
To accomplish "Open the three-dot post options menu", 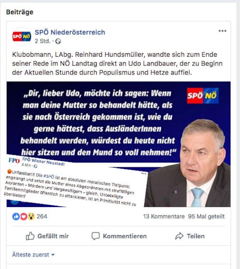I will (x=222, y=31).
